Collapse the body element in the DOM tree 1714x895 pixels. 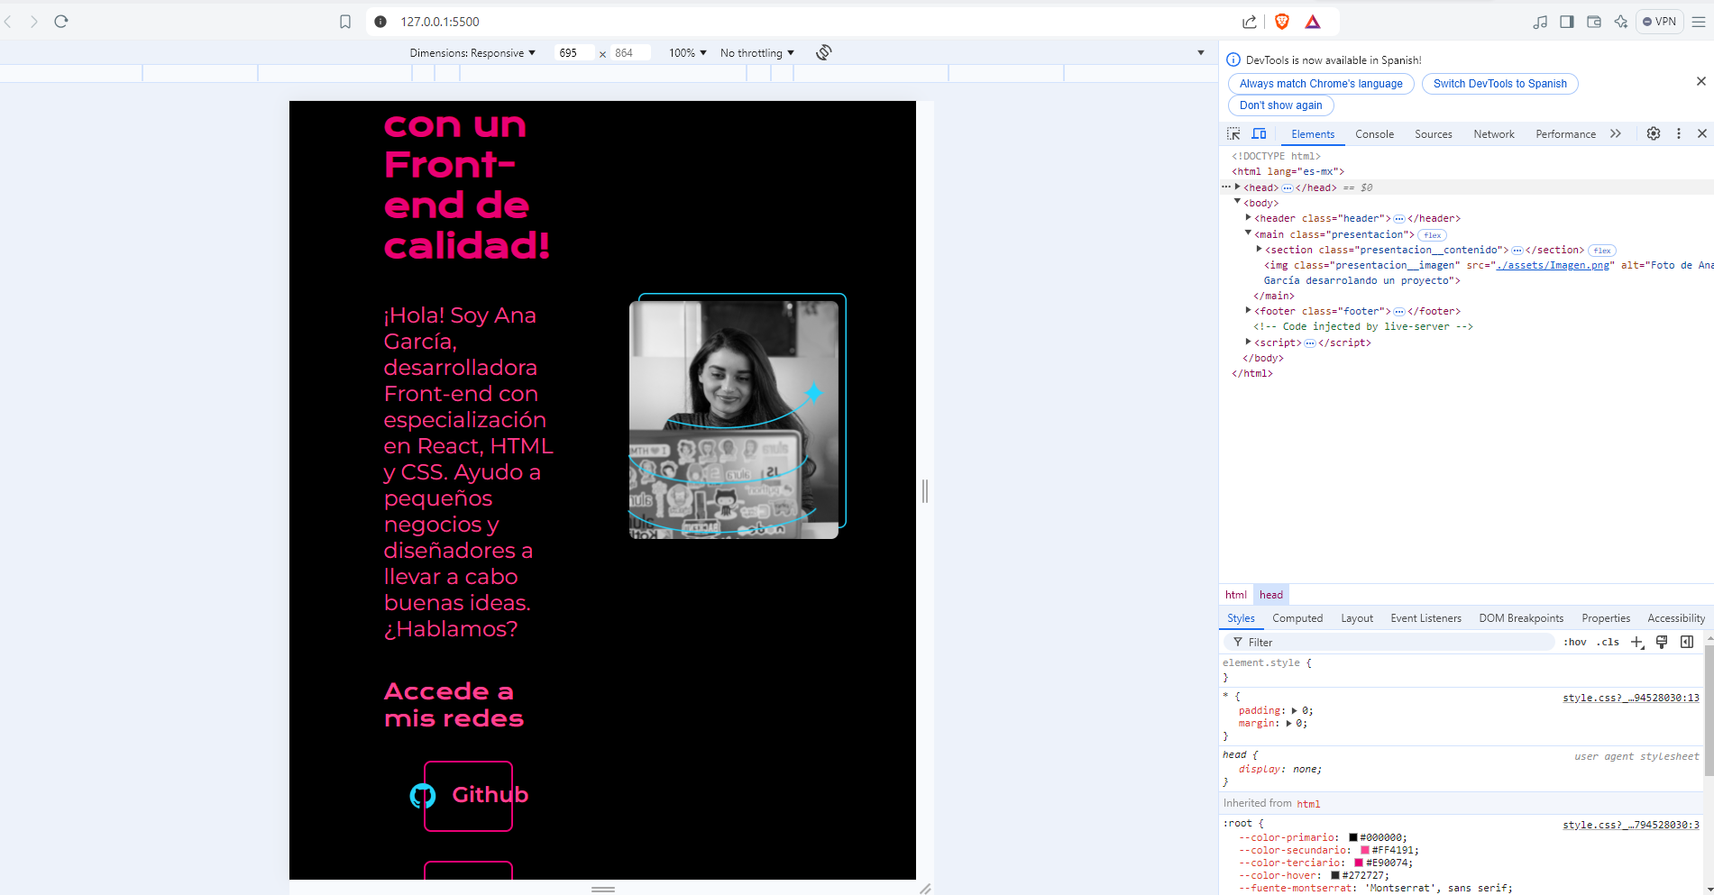[x=1237, y=202]
